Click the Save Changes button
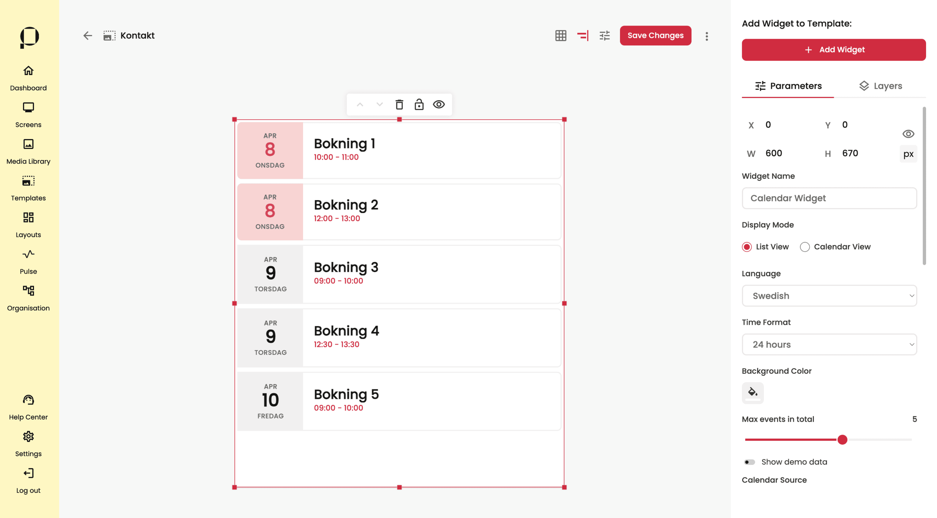937x518 pixels. [655, 35]
